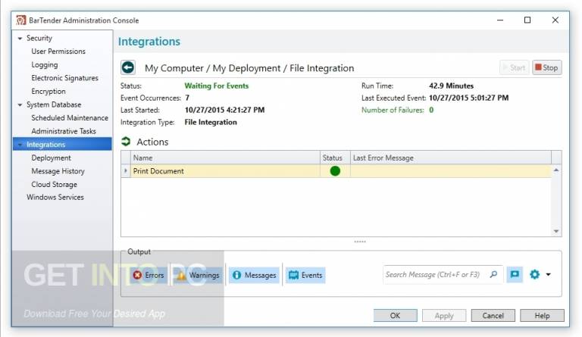Click the refresh Actions icon

tap(126, 142)
